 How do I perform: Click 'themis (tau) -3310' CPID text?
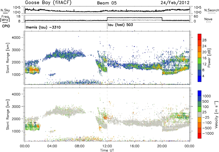[x=43, y=27]
